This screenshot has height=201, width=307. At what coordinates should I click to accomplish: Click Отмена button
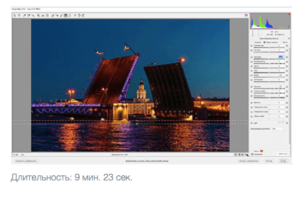tap(269, 161)
